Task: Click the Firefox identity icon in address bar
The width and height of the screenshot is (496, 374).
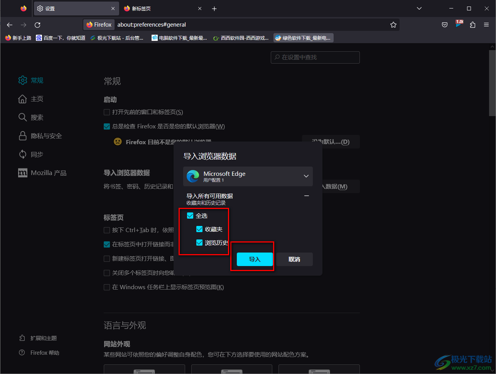Action: click(x=99, y=25)
